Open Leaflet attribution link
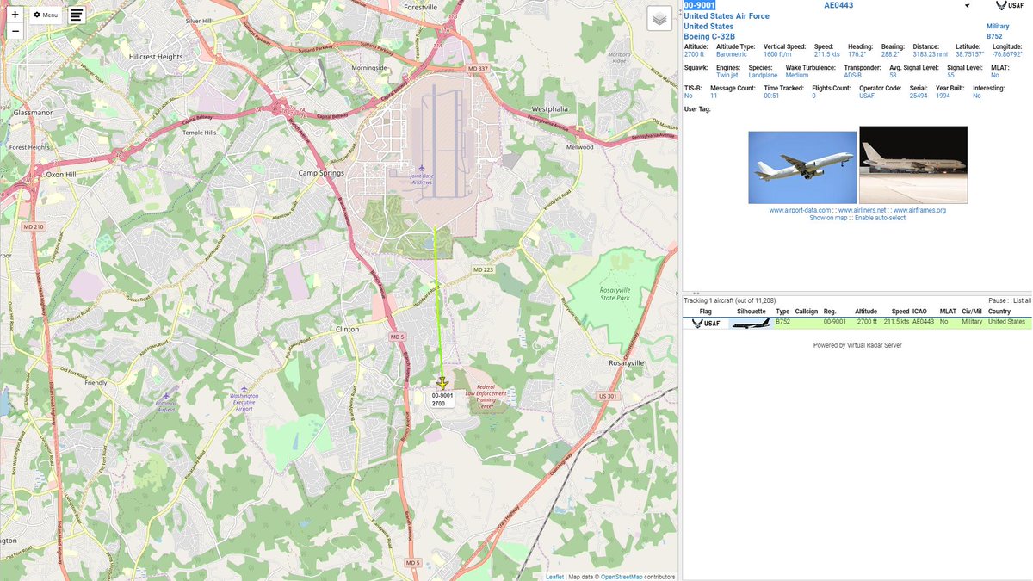This screenshot has height=581, width=1033. pos(555,577)
